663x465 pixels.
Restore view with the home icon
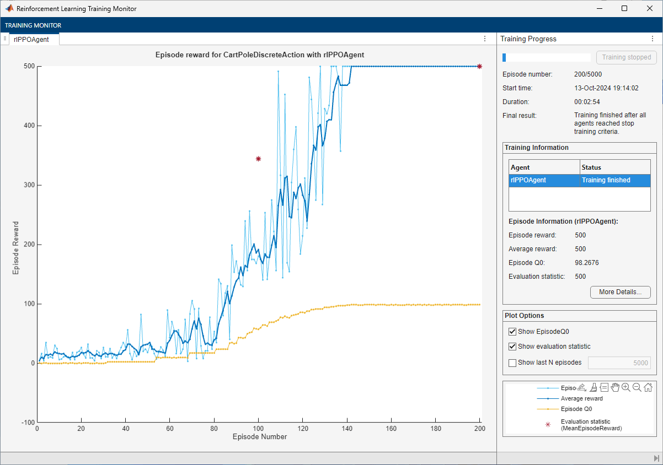tap(648, 387)
